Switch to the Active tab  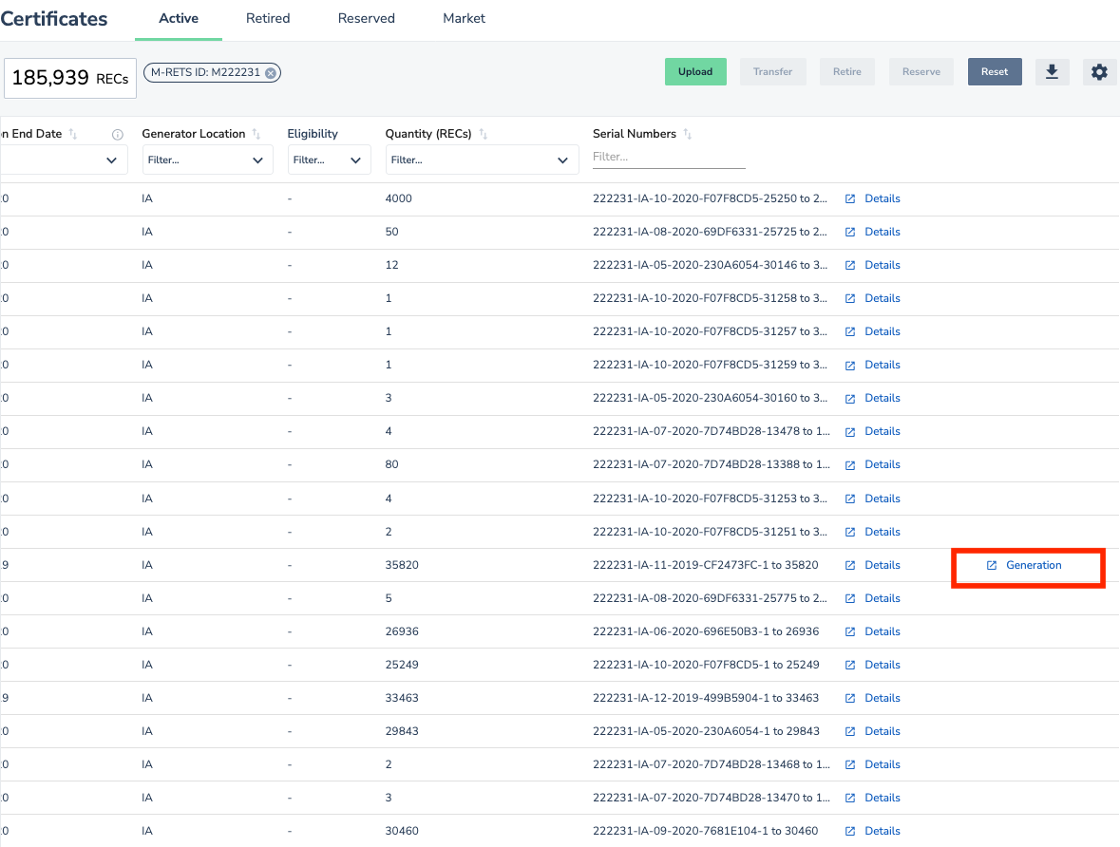pyautogui.click(x=179, y=19)
